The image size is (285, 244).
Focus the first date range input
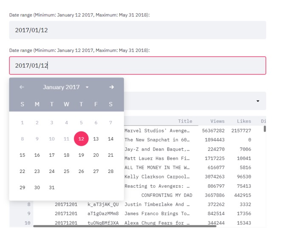pos(138,30)
